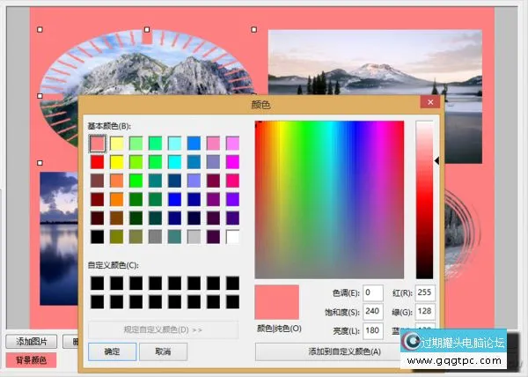Click the top-center selection handle of oval picture
This screenshot has height=377, width=528.
pos(147,30)
